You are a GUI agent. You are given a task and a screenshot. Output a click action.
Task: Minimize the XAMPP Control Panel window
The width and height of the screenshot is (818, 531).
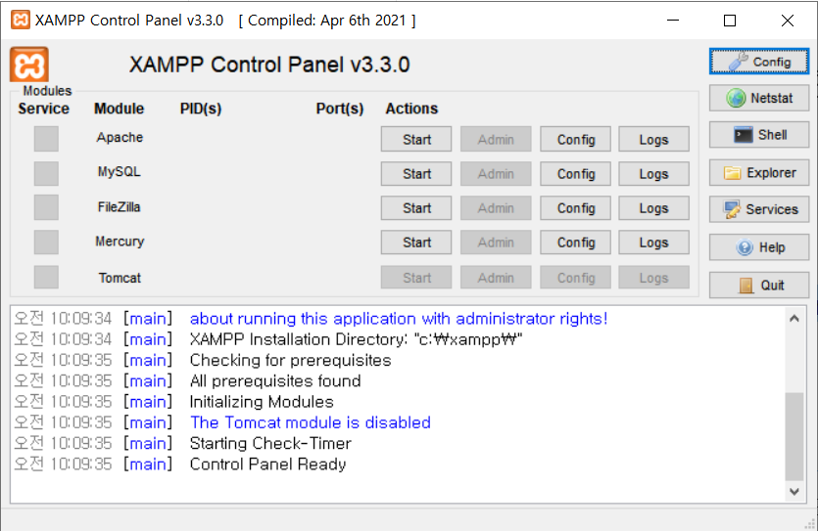(x=673, y=21)
